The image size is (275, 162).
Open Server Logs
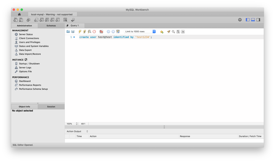(x=25, y=67)
